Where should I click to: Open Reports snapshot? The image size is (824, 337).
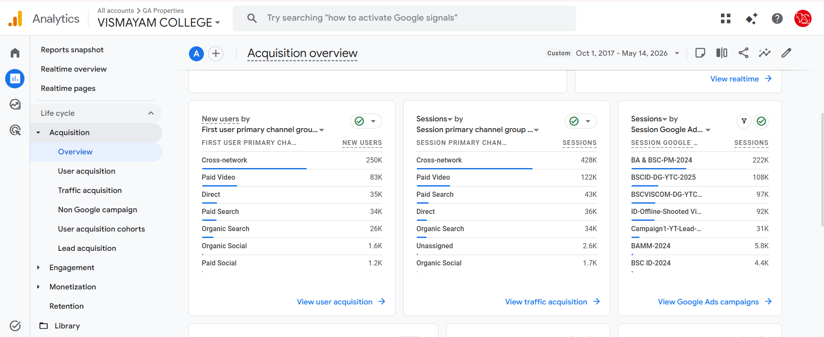72,50
